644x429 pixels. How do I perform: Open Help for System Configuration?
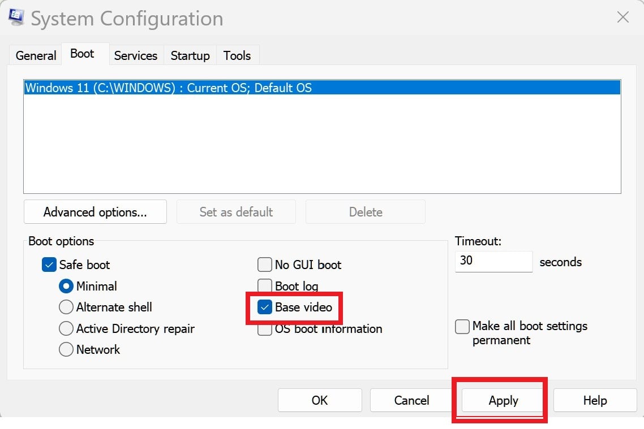click(x=595, y=400)
